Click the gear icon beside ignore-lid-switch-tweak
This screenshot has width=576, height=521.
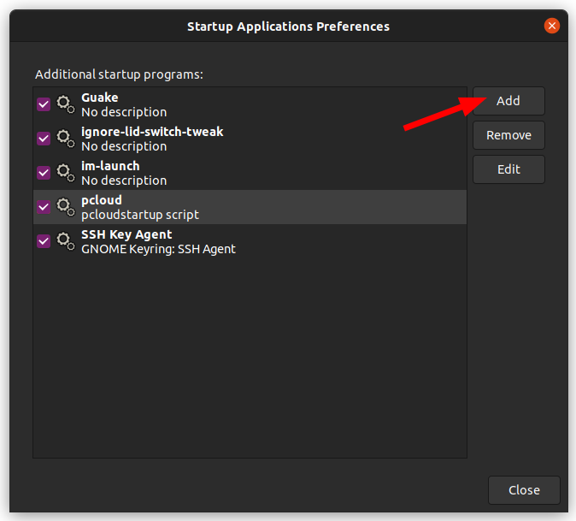66,139
